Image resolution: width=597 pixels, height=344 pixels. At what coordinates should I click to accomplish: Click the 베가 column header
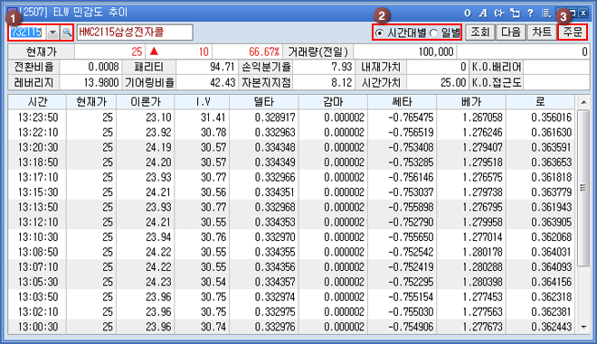(x=471, y=102)
